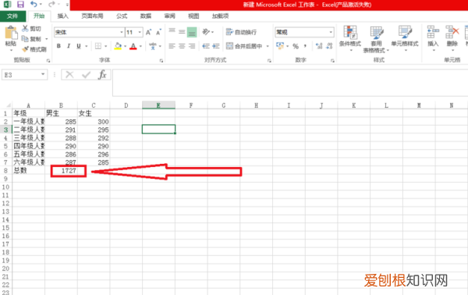468x295 pixels.
Task: Click the Insert Function fx icon
Action: pos(102,75)
